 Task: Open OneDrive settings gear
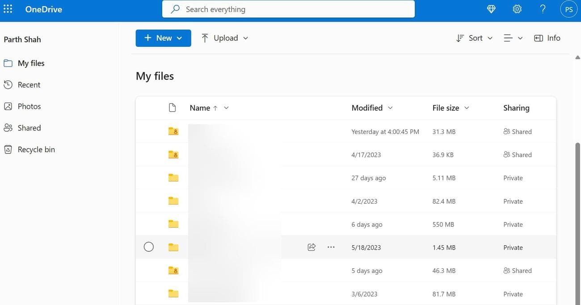pyautogui.click(x=517, y=8)
